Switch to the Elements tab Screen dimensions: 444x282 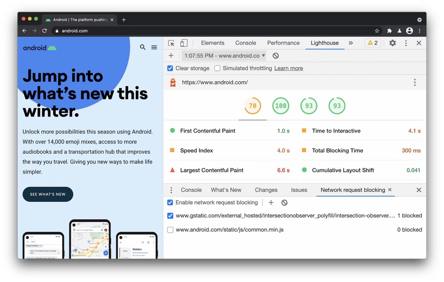213,43
